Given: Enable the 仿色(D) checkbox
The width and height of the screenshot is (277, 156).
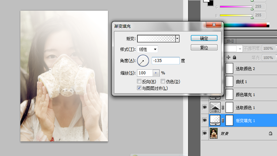Looking at the screenshot, I should tap(163, 81).
